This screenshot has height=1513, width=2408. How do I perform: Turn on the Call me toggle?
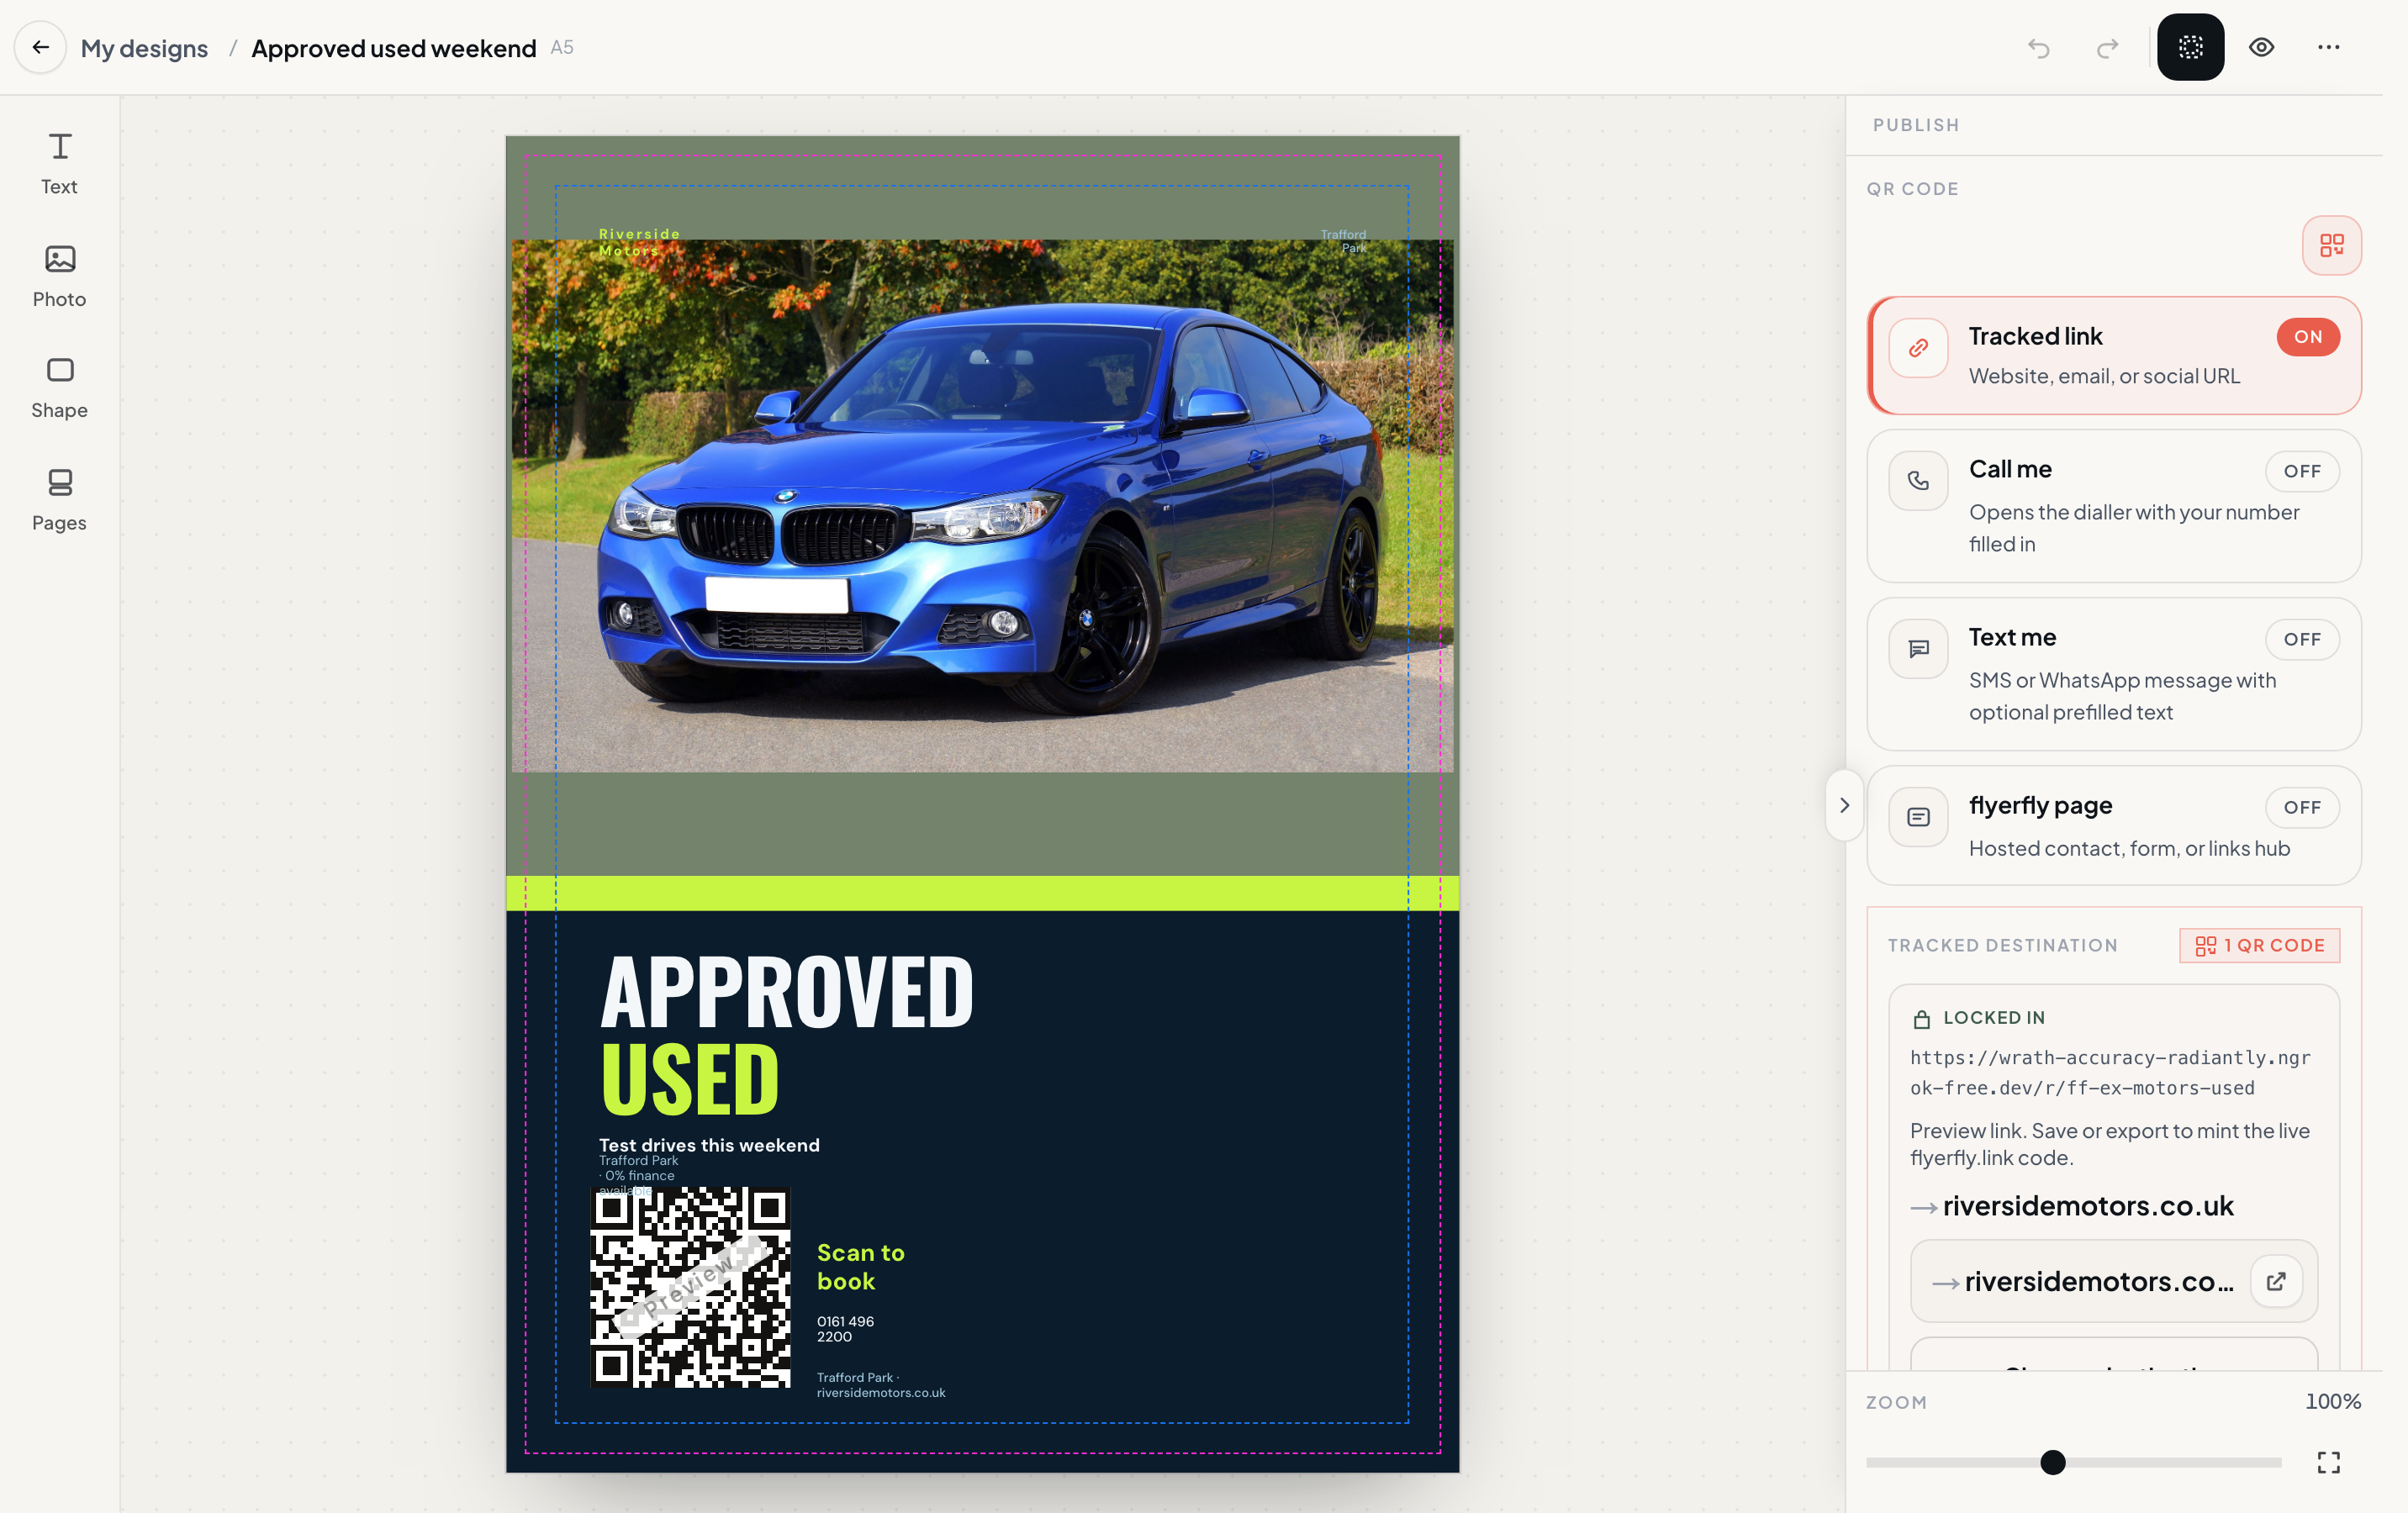(2302, 471)
